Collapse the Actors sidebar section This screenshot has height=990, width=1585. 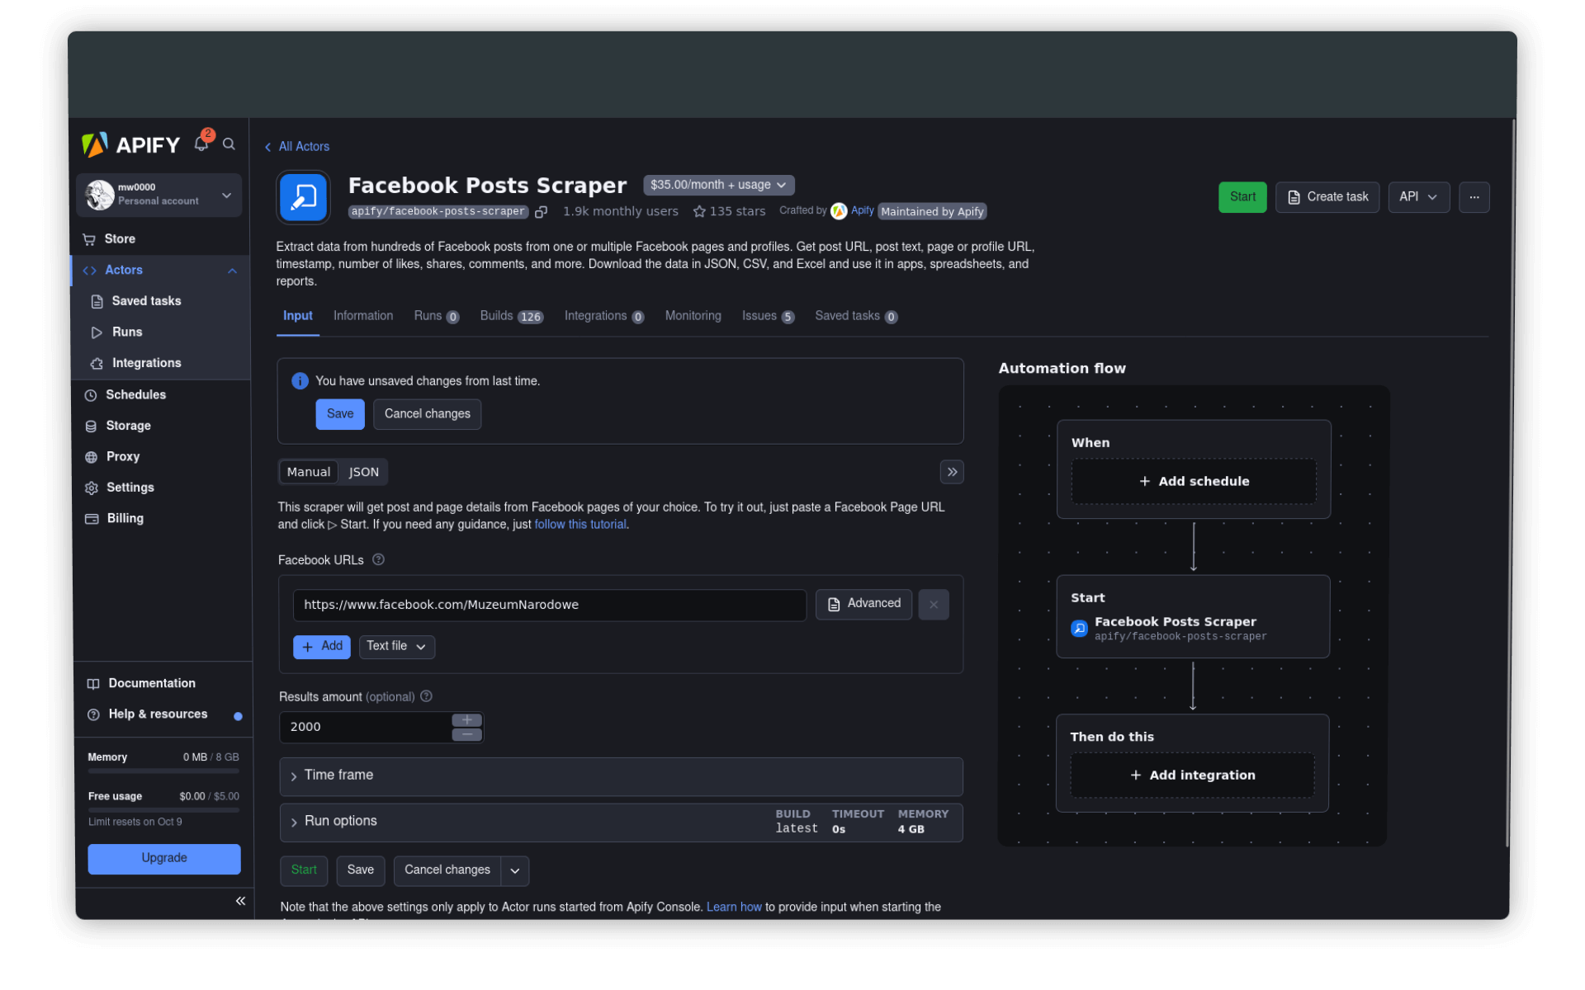(x=232, y=271)
